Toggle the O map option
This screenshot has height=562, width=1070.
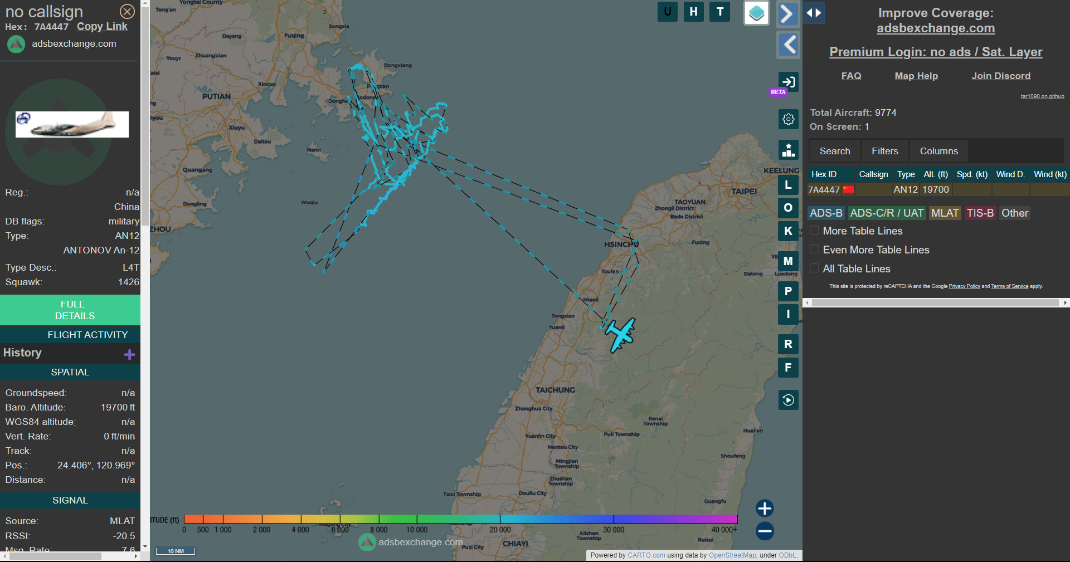pos(788,208)
